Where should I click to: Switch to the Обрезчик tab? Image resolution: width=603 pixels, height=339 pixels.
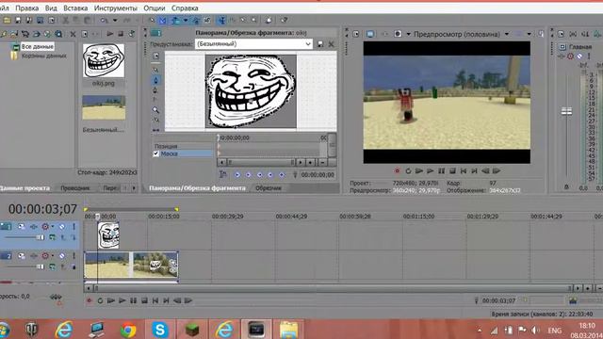269,188
